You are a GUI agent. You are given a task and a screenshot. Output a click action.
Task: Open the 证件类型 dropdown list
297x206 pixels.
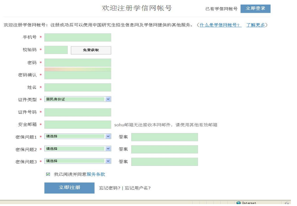[x=108, y=99]
